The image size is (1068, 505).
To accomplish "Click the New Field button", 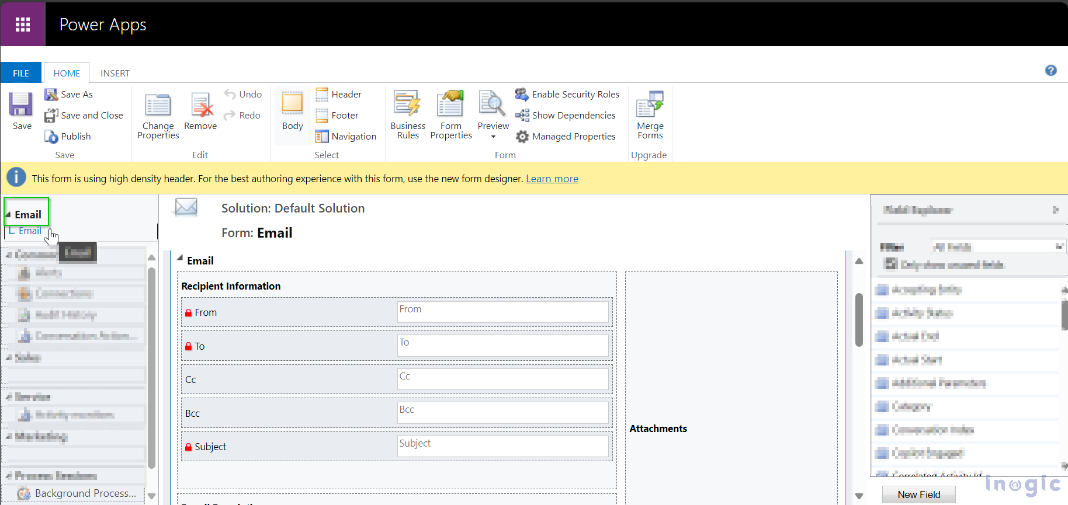I will [919, 494].
